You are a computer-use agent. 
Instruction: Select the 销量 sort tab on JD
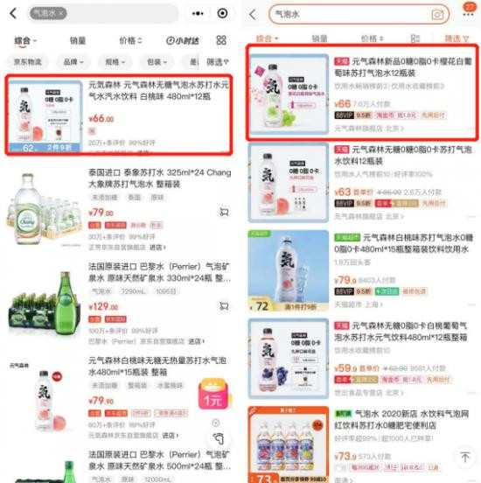(x=78, y=40)
